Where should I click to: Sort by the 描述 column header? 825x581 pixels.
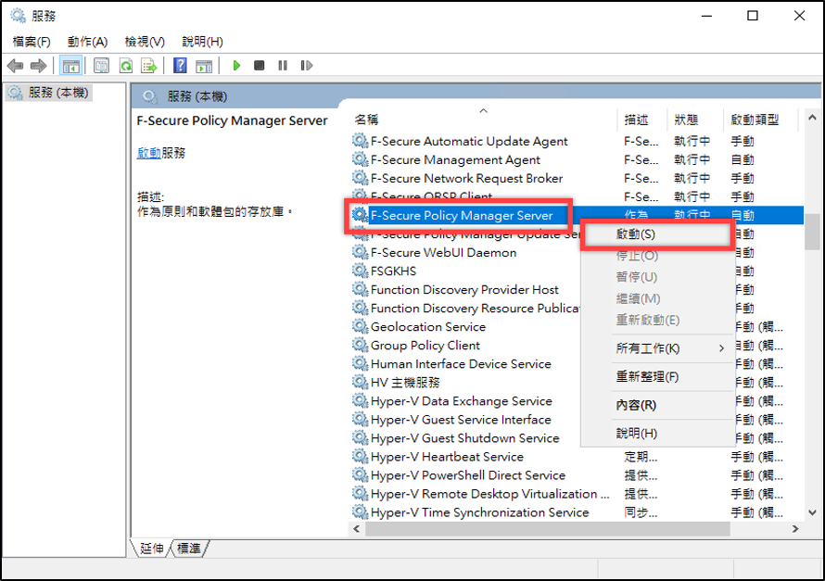[643, 120]
